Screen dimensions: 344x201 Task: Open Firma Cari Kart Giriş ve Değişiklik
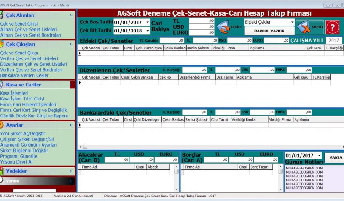[x=34, y=110]
